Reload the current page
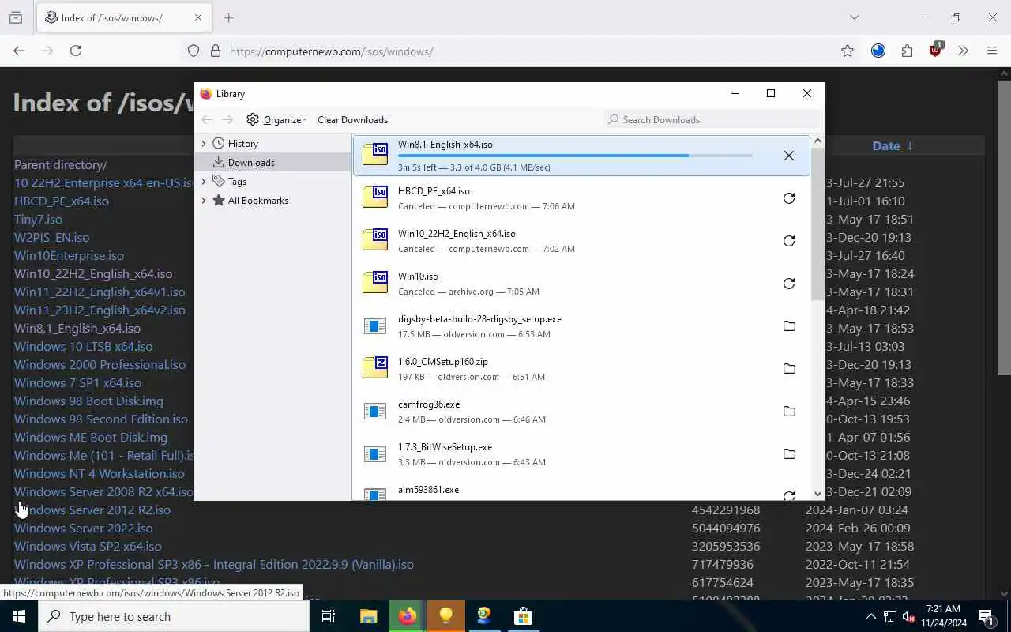Image resolution: width=1011 pixels, height=632 pixels. point(76,51)
